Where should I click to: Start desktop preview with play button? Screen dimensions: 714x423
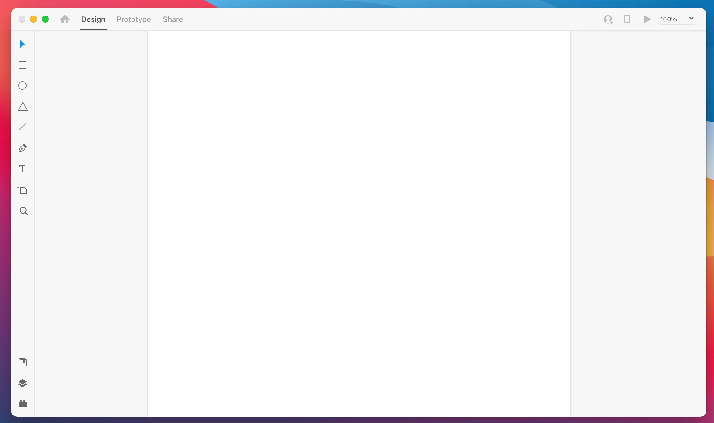(x=647, y=19)
